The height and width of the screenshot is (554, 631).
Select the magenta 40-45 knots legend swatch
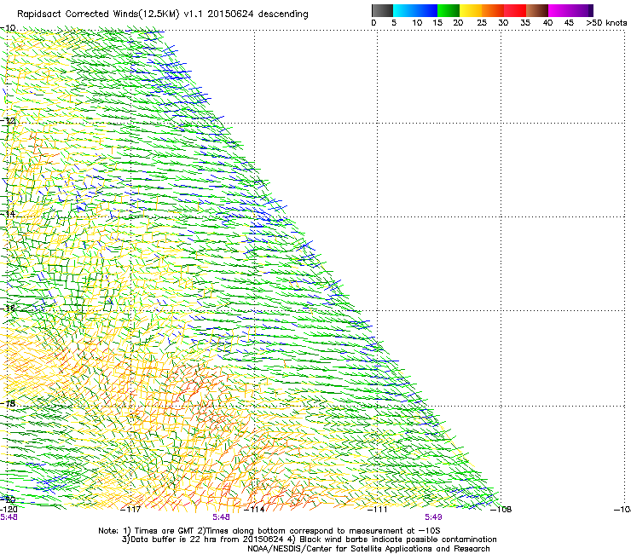(x=559, y=10)
